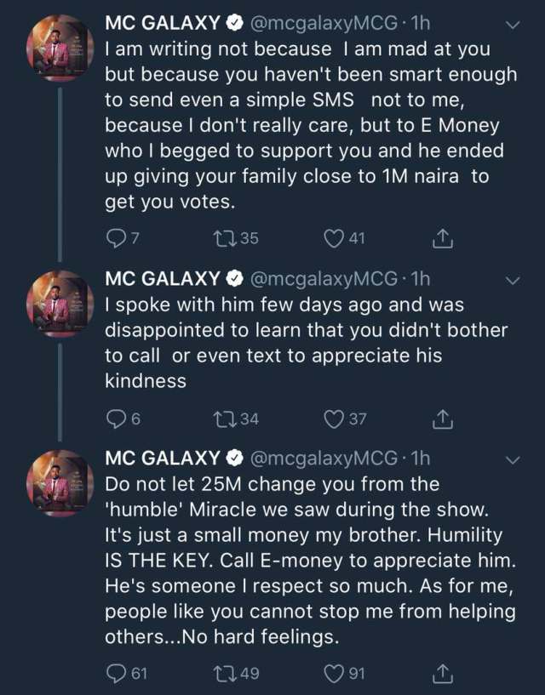Image resolution: width=545 pixels, height=695 pixels.
Task: Reply to the tweet with 6 replies
Action: (x=114, y=418)
